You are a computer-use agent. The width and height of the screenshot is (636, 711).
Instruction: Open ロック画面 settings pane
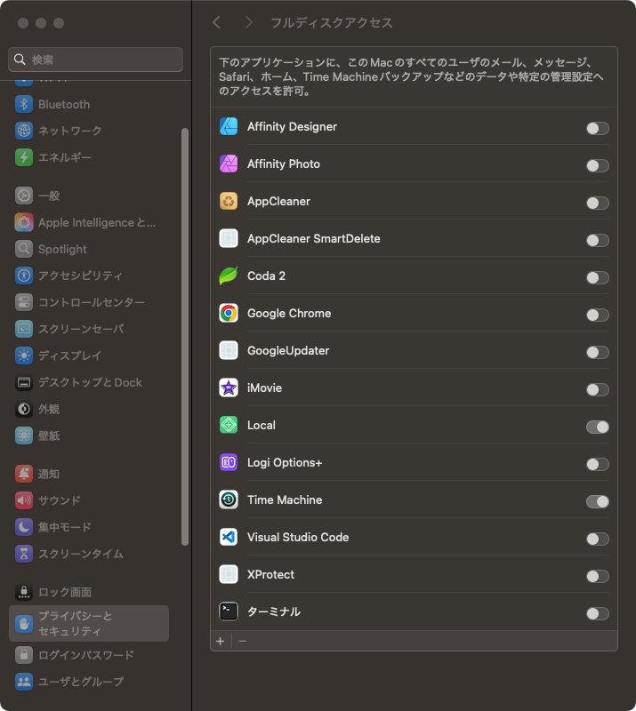tap(64, 592)
